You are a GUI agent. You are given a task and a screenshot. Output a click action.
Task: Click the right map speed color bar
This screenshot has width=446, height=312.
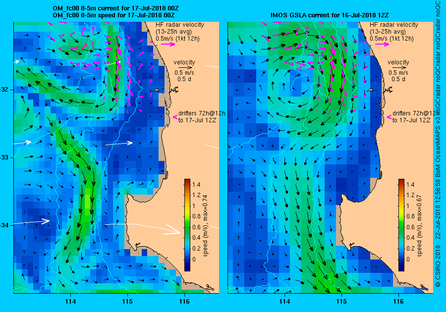coord(401,225)
